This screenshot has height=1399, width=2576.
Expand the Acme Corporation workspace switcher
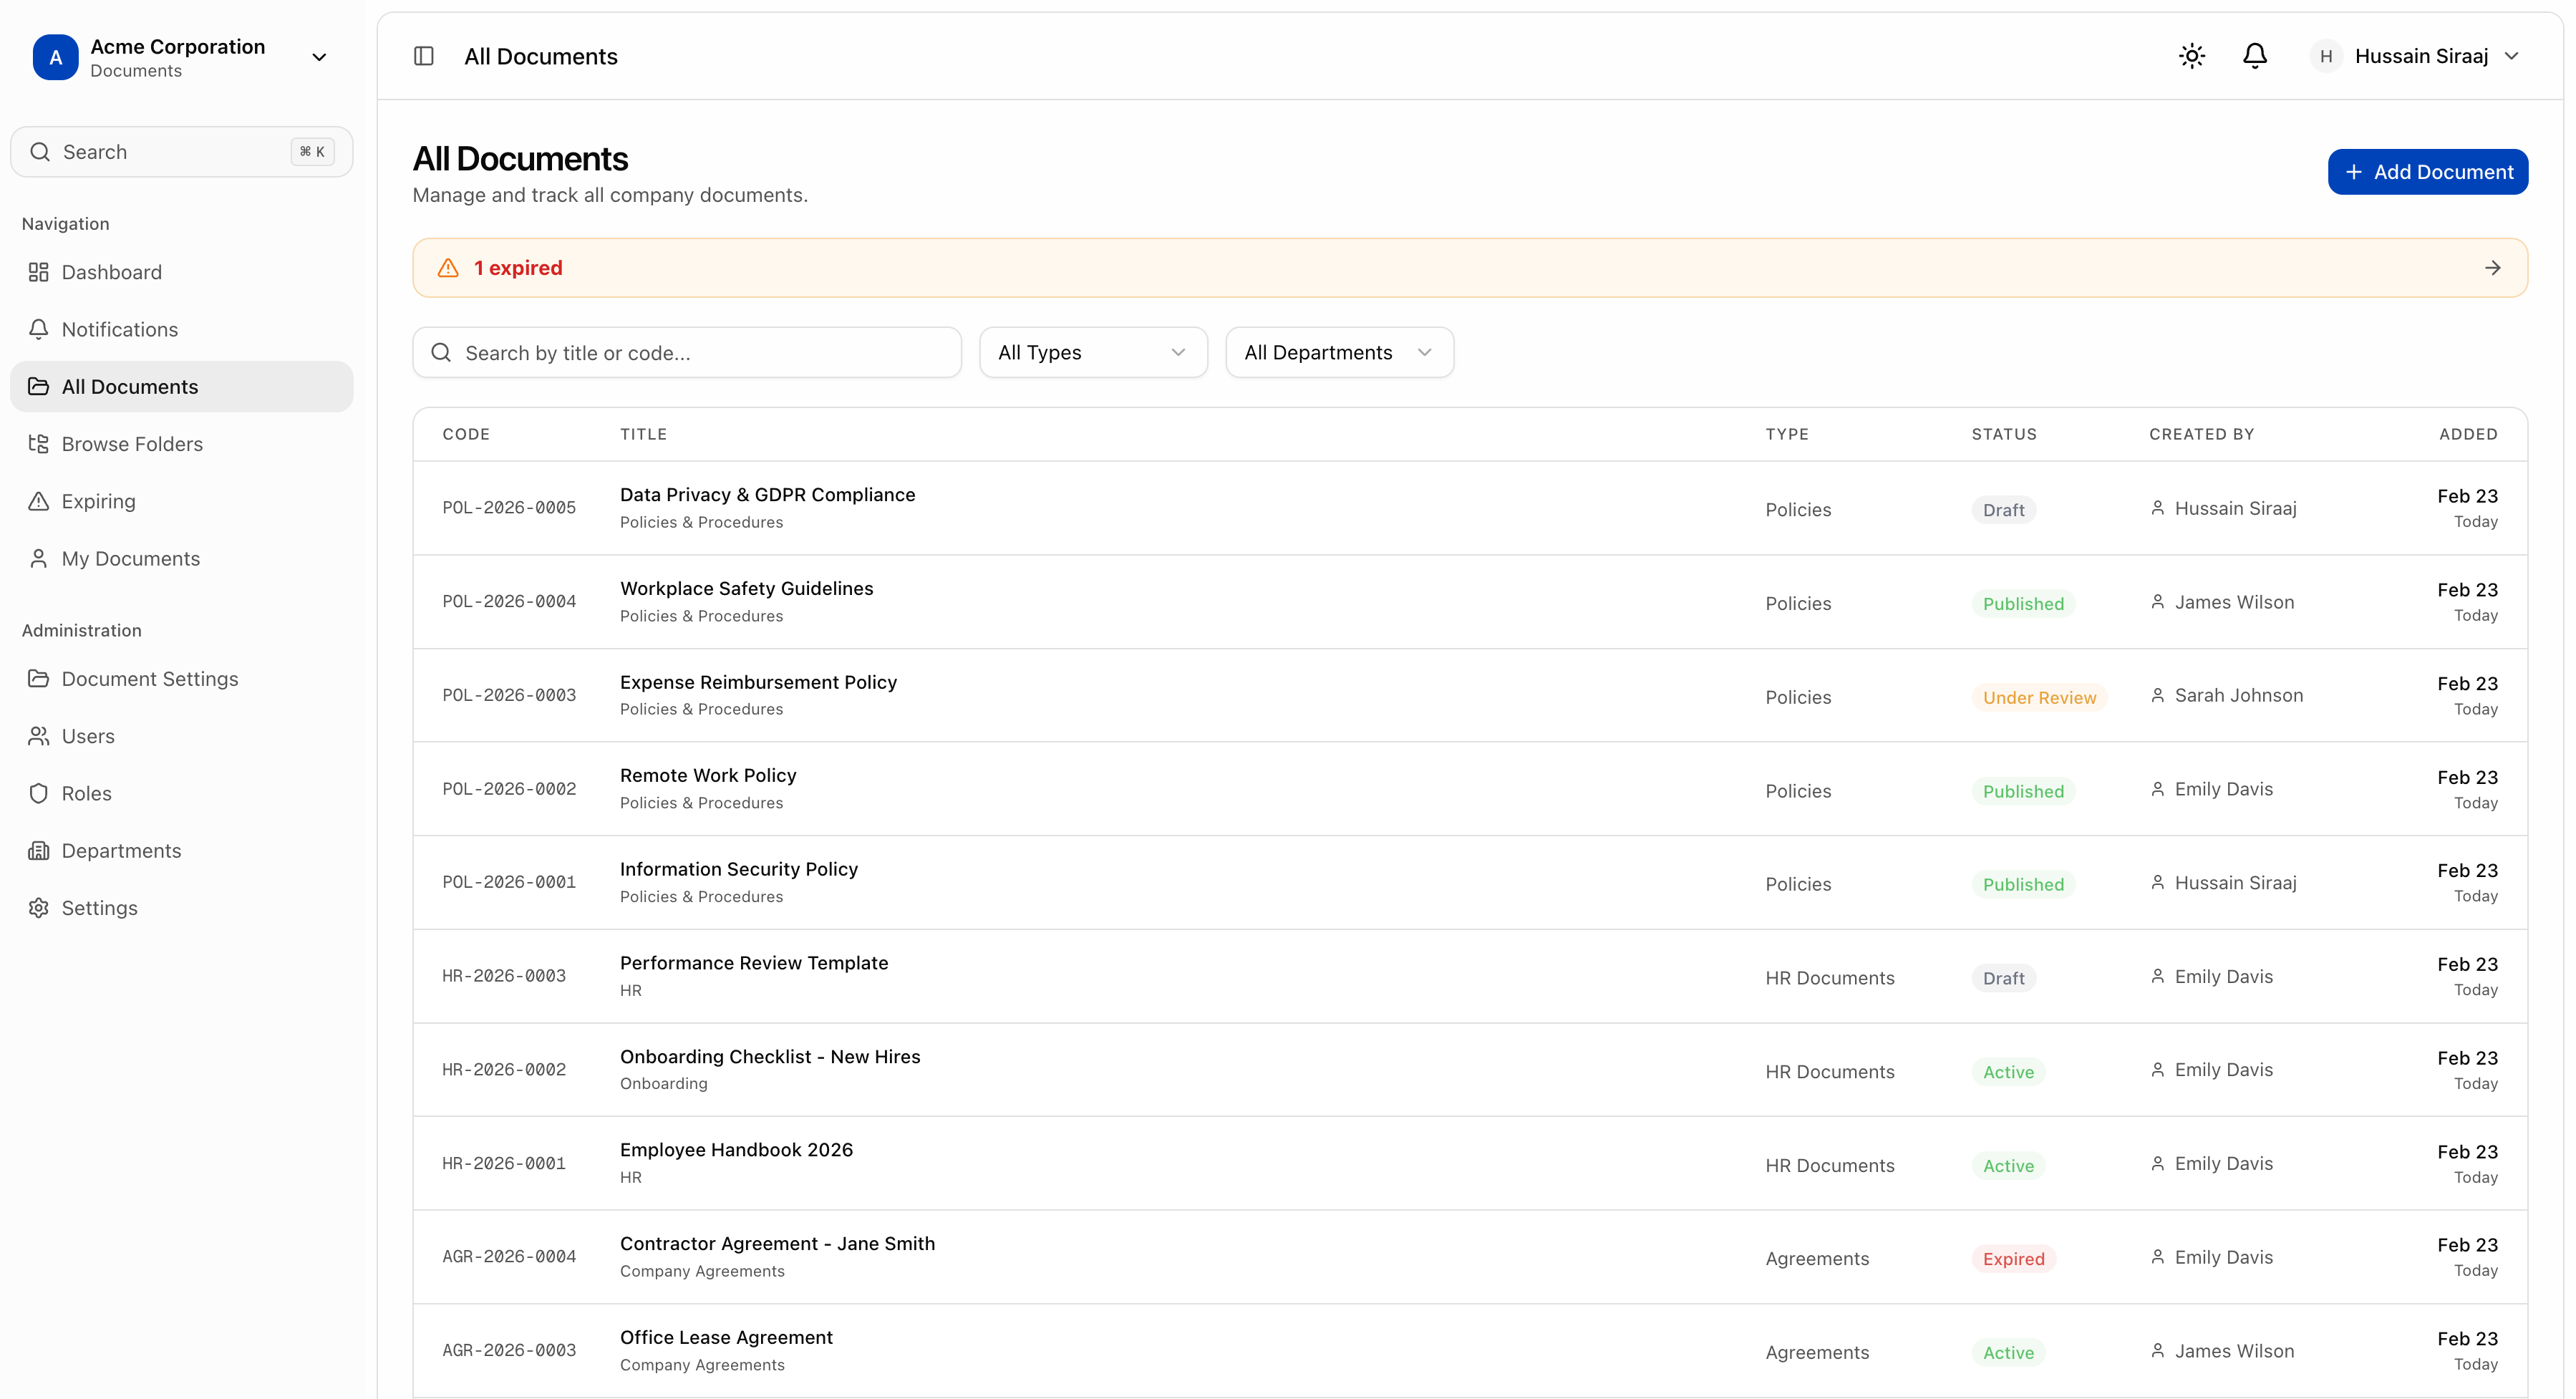point(319,57)
